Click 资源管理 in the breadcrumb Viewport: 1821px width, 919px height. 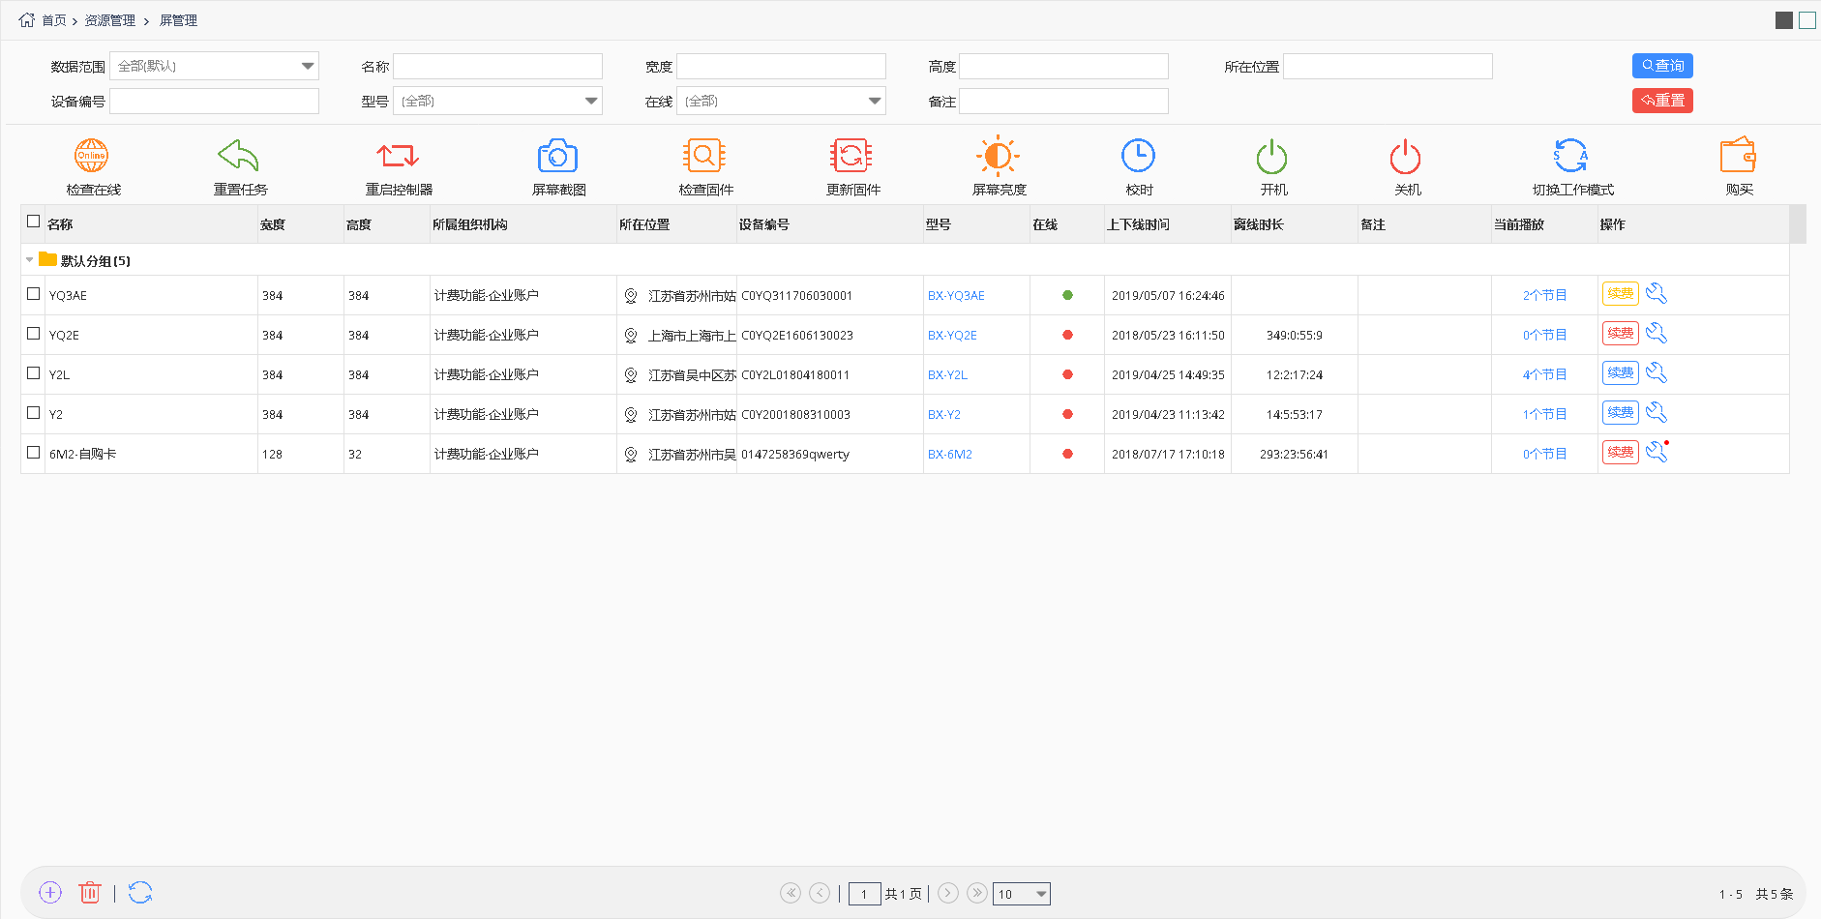[109, 20]
